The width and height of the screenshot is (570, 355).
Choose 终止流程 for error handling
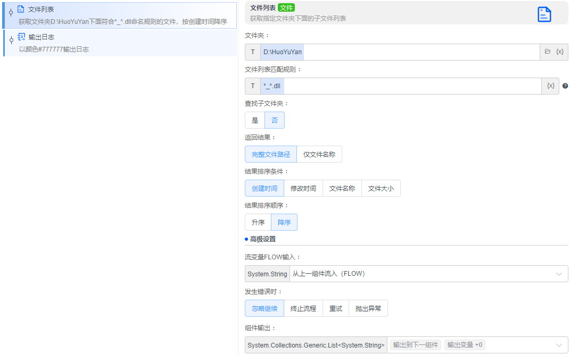(x=303, y=308)
